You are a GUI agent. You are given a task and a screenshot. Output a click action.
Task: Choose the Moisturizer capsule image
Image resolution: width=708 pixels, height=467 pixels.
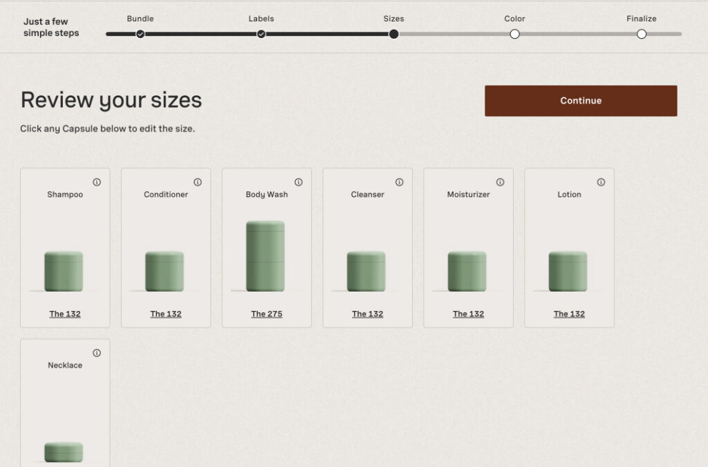coord(467,271)
